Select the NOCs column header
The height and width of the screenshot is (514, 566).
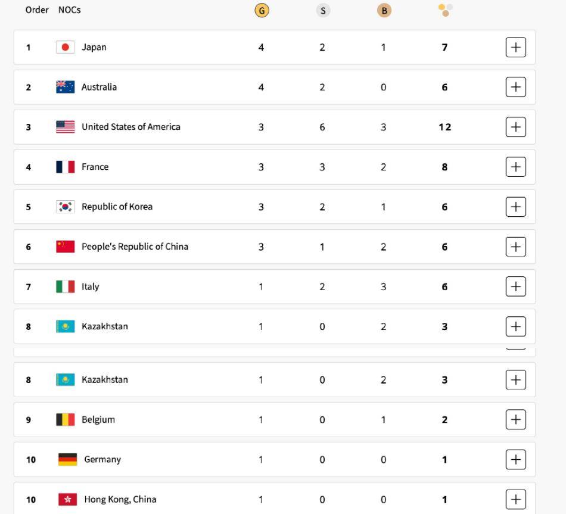click(69, 10)
